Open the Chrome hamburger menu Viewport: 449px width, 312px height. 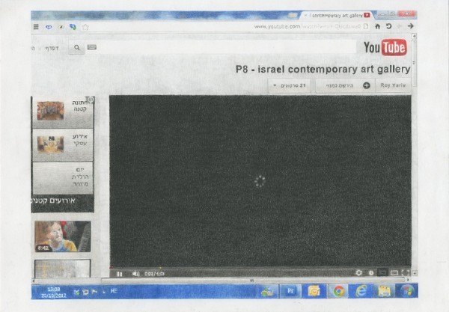pyautogui.click(x=36, y=27)
